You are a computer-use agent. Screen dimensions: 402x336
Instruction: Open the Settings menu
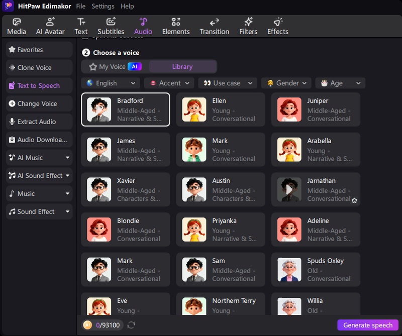click(103, 6)
